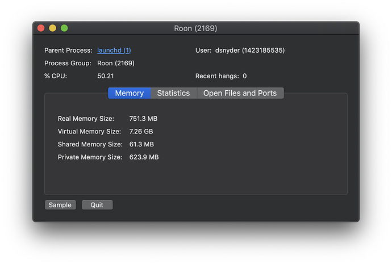392x265 pixels.
Task: Click the Real Memory Size label
Action: point(86,119)
